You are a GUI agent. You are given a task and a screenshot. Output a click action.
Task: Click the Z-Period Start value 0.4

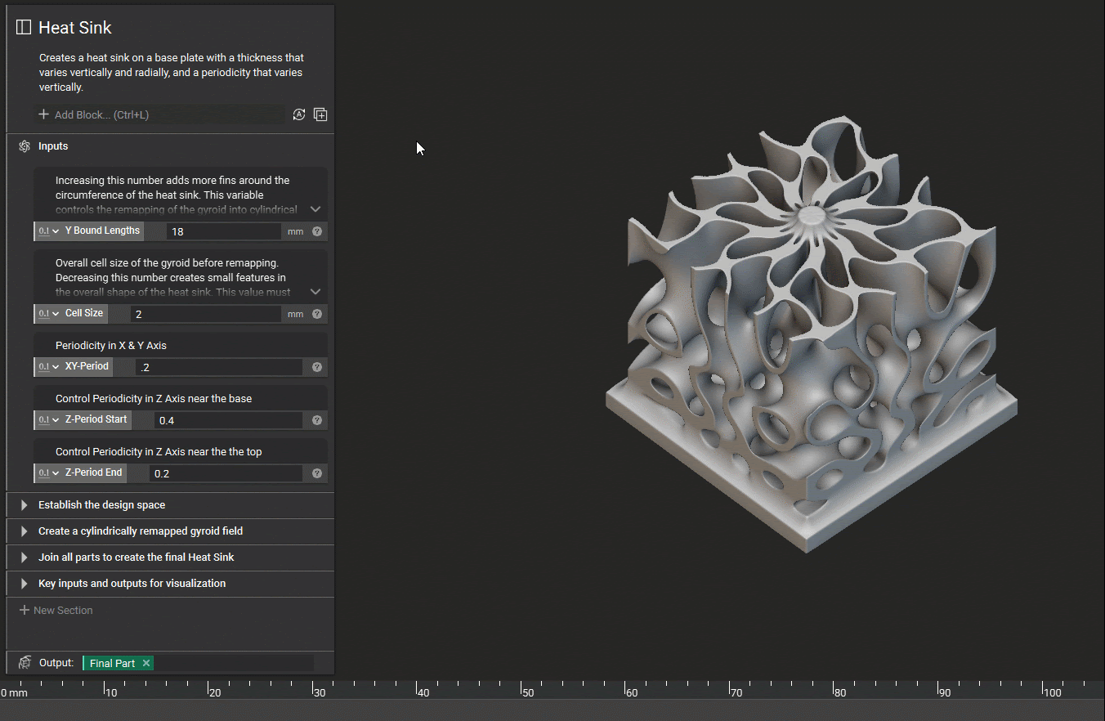point(229,420)
